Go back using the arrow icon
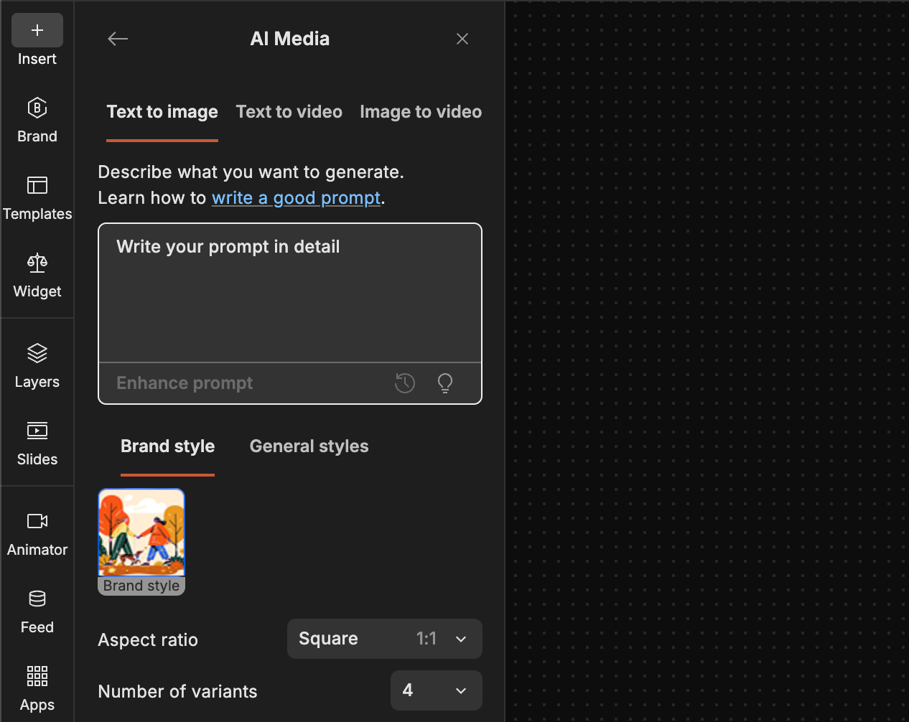This screenshot has height=722, width=909. 118,39
